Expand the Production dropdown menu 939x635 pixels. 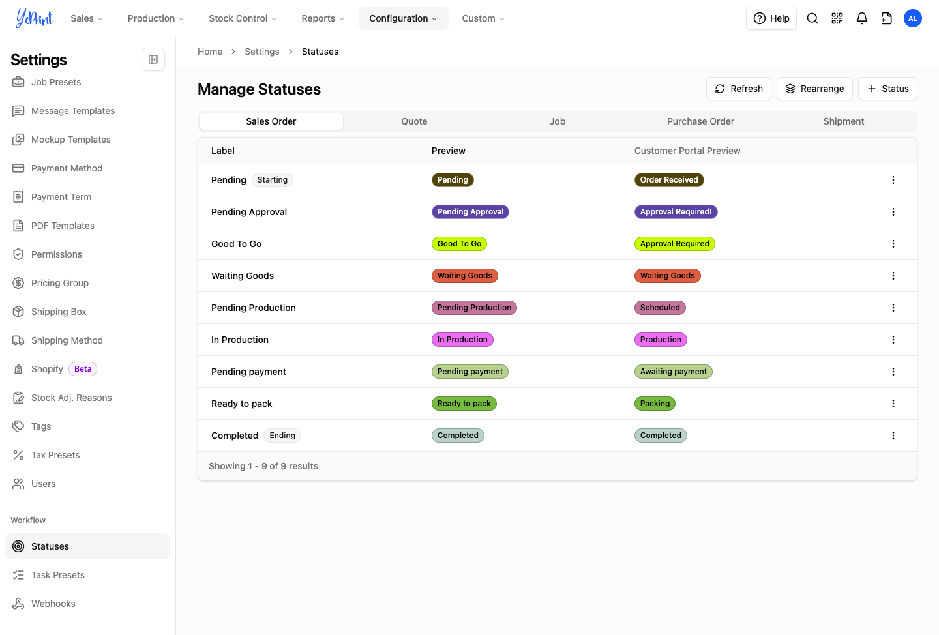pyautogui.click(x=156, y=18)
